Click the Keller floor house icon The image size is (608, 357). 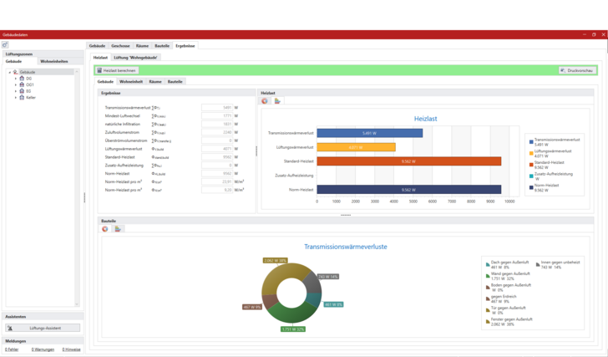[x=22, y=97]
